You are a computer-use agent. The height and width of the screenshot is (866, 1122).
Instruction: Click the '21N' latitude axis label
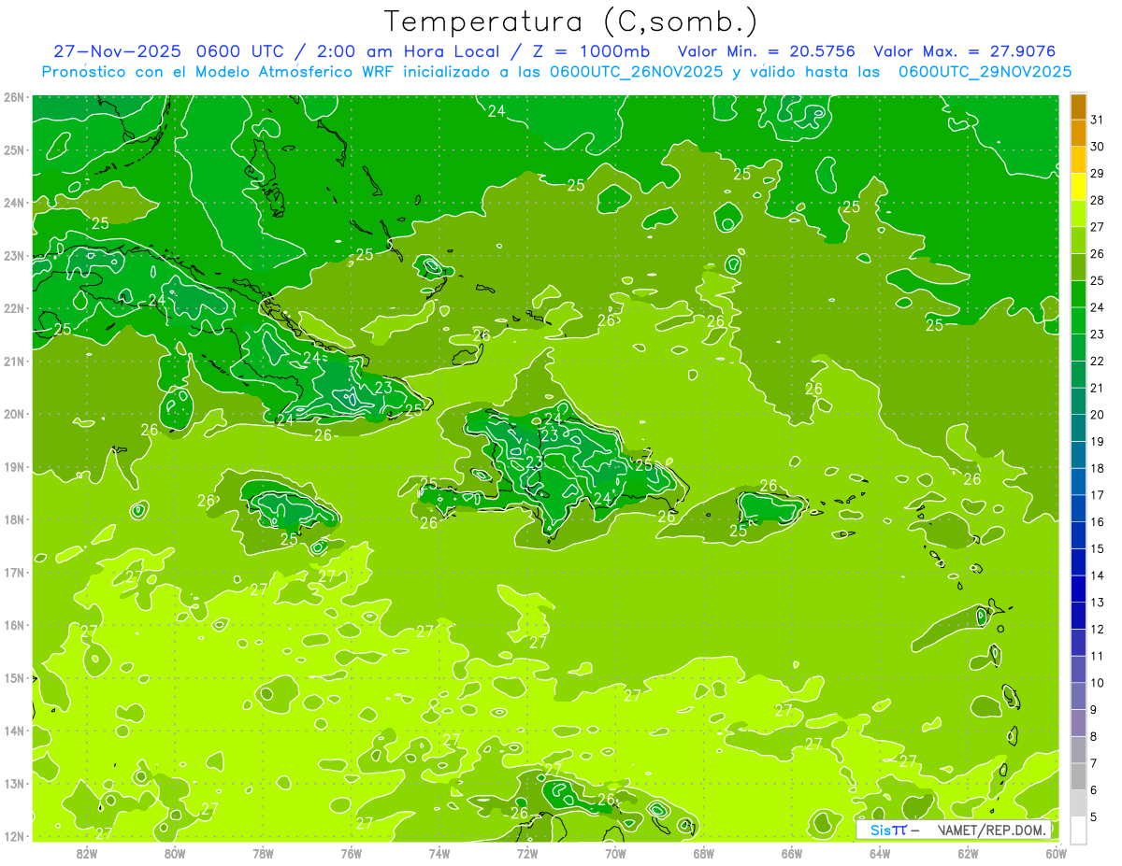[14, 362]
